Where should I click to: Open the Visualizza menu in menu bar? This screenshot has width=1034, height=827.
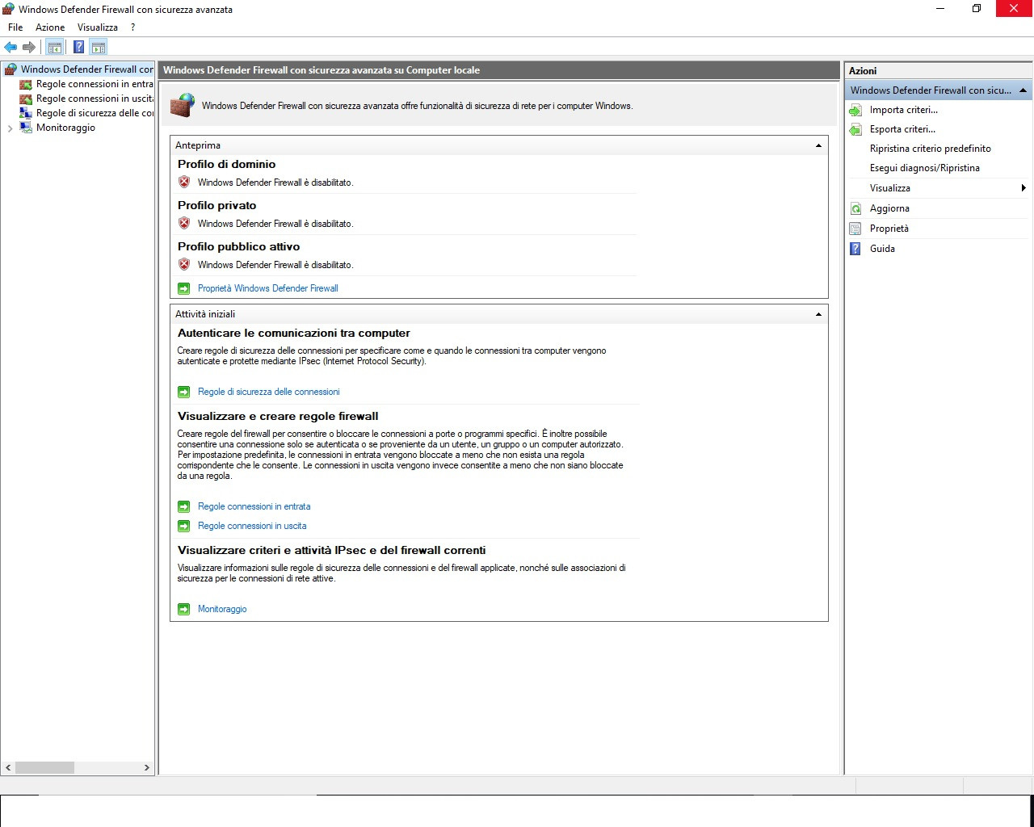point(98,27)
